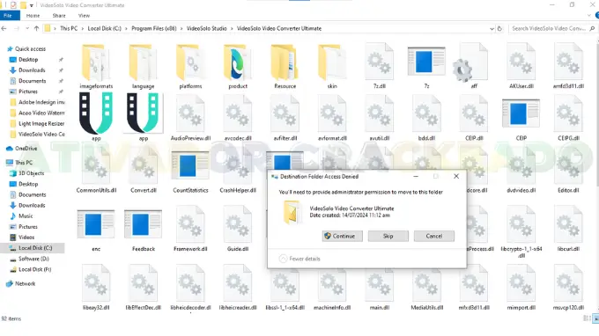
Task: Open the Home ribbon tab
Action: click(x=33, y=16)
